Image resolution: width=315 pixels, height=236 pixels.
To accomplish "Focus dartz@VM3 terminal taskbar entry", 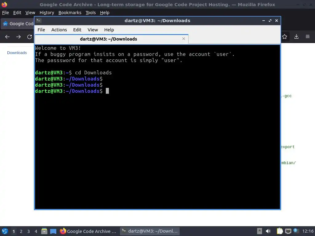I will pos(150,231).
